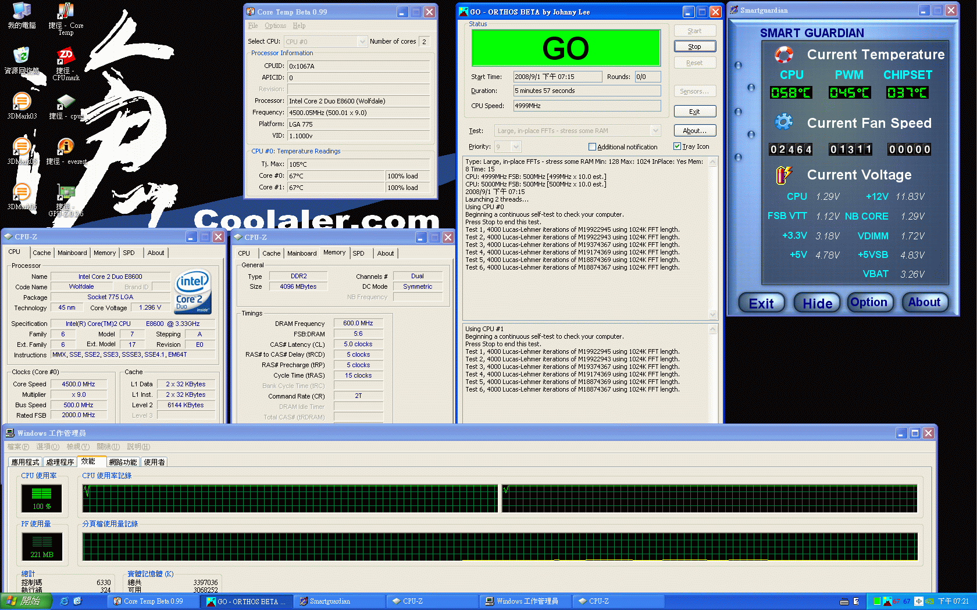Screen dimensions: 977x610
Task: Click the CPU temperature display 058°C
Action: tap(791, 92)
